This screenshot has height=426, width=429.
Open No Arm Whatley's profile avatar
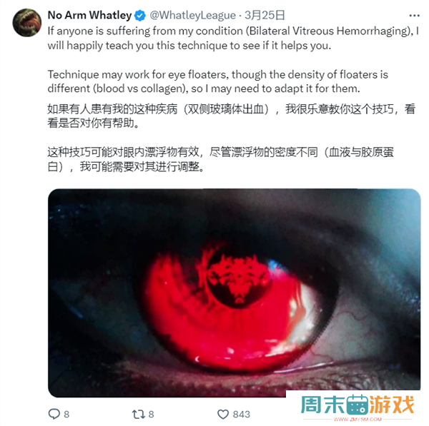point(27,23)
